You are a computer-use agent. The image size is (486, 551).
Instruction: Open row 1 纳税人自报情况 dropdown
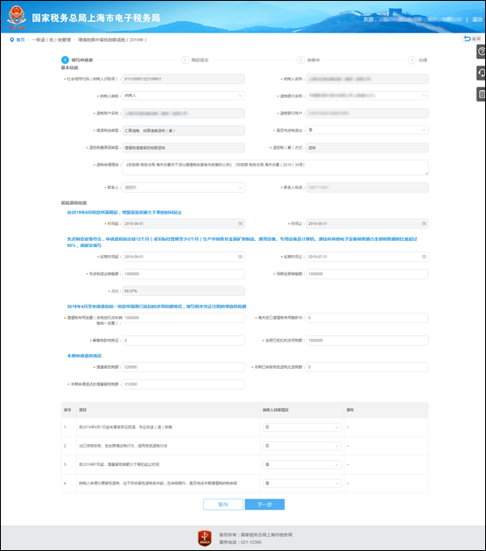pyautogui.click(x=302, y=427)
